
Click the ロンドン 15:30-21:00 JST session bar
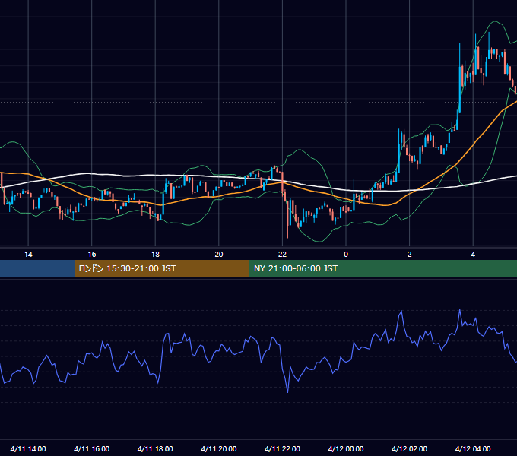tap(161, 268)
